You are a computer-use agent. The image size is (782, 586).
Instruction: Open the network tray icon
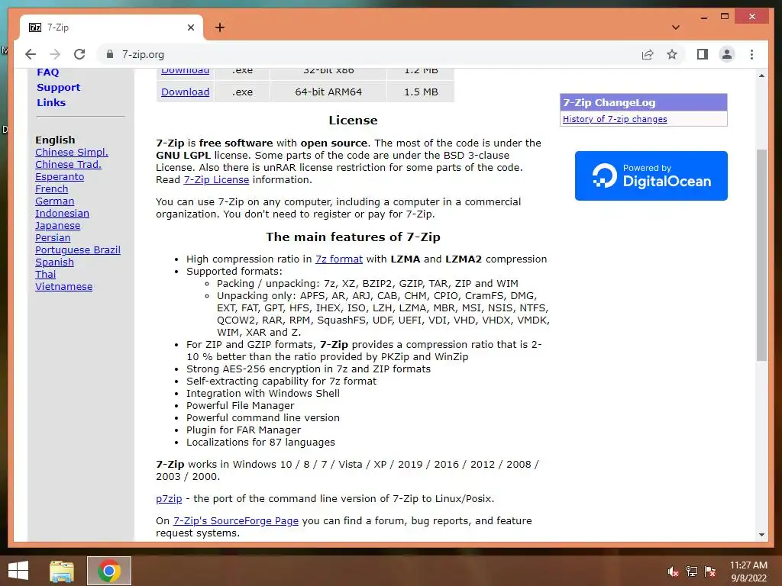(x=691, y=571)
